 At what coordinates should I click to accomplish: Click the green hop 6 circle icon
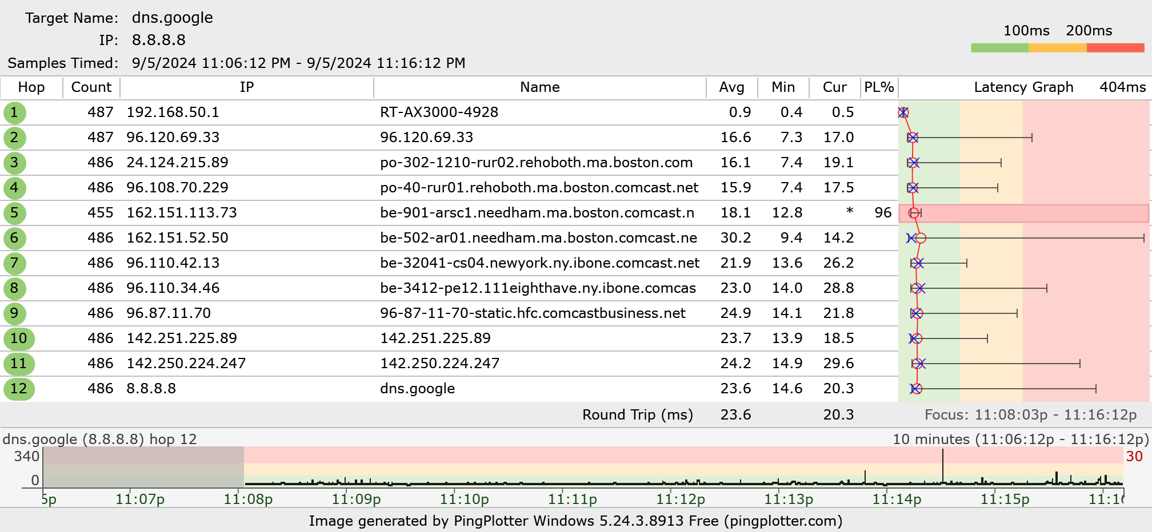(14, 238)
